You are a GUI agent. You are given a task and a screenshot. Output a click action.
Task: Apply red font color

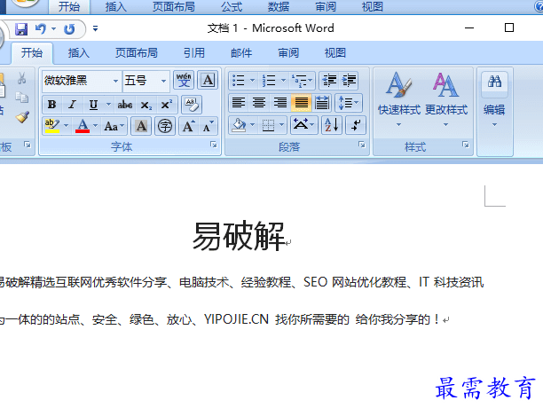click(83, 126)
